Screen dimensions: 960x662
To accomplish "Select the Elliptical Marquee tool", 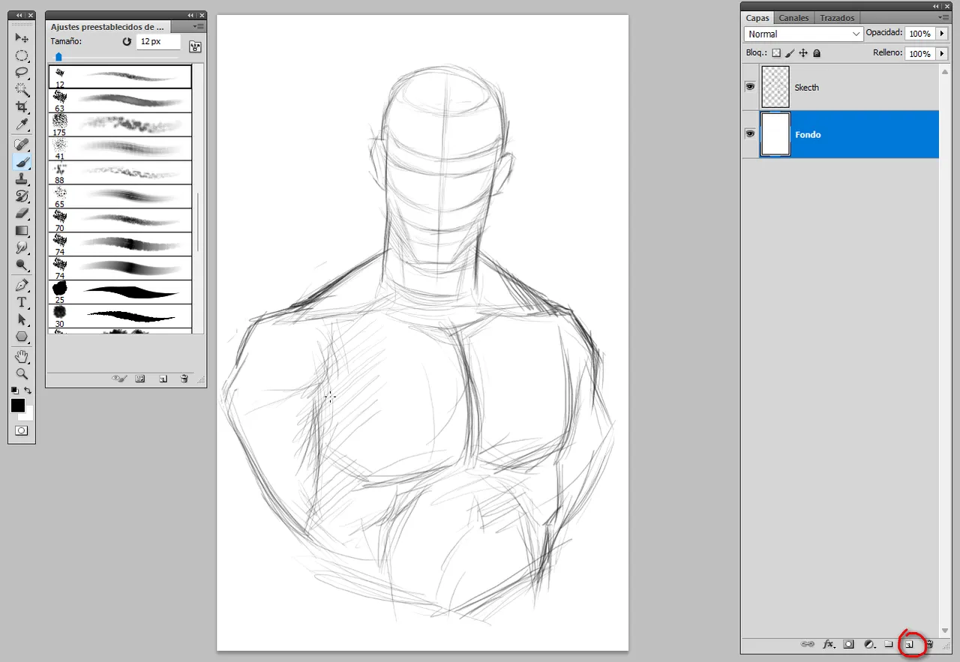I will coord(22,55).
